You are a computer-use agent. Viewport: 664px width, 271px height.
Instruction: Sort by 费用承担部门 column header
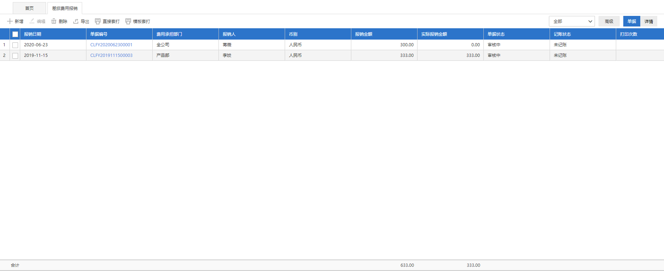186,34
